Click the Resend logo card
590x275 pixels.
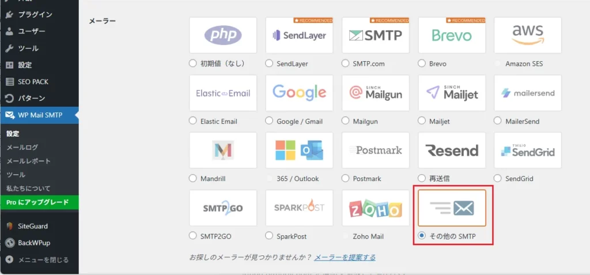[x=452, y=150]
